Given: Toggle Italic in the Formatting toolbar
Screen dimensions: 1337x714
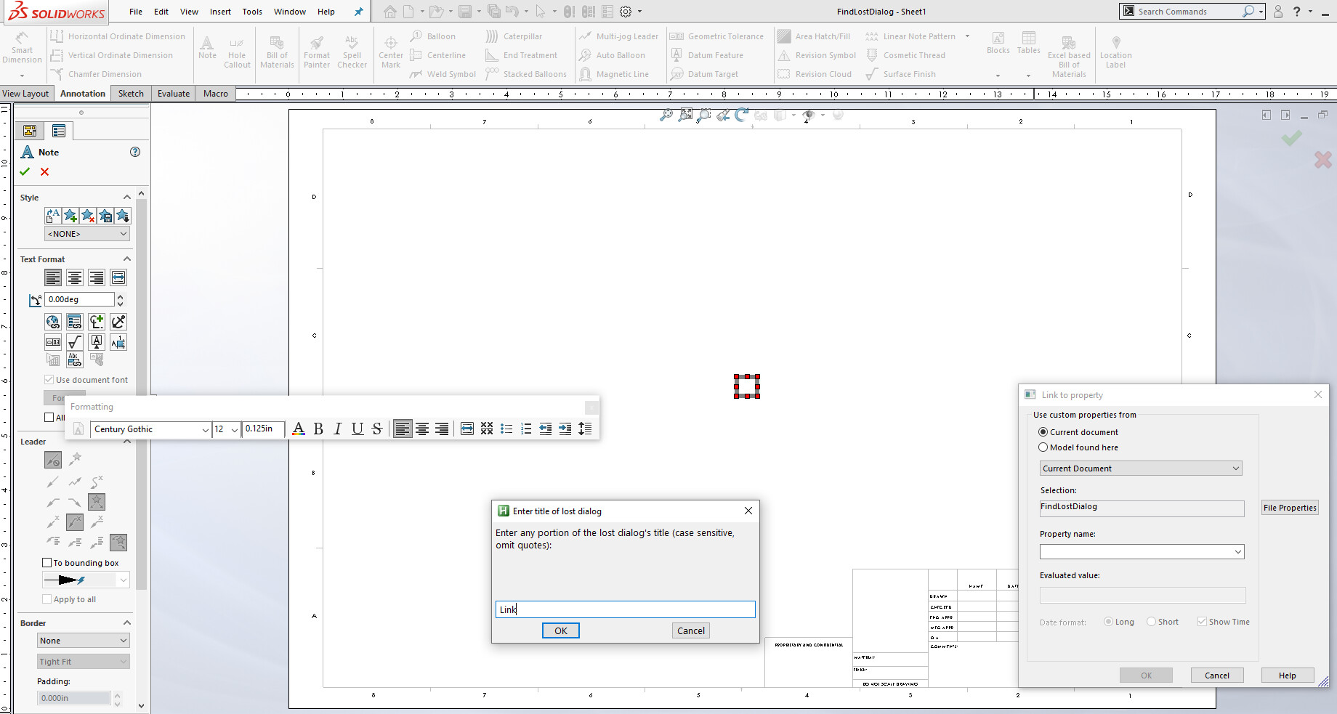Looking at the screenshot, I should tap(337, 429).
